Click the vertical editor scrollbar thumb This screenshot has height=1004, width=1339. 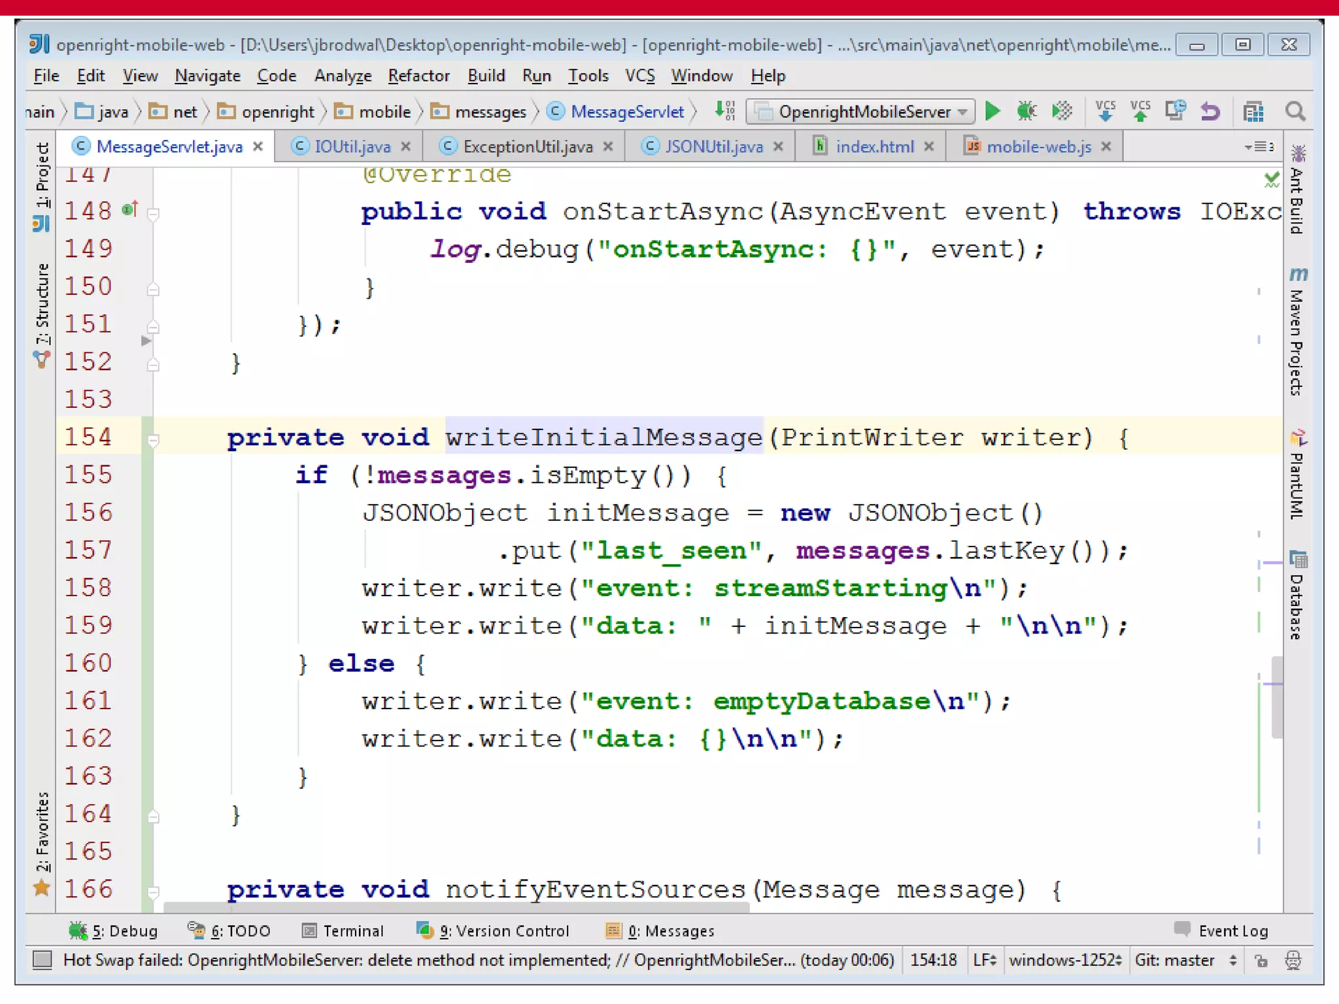(x=1276, y=697)
